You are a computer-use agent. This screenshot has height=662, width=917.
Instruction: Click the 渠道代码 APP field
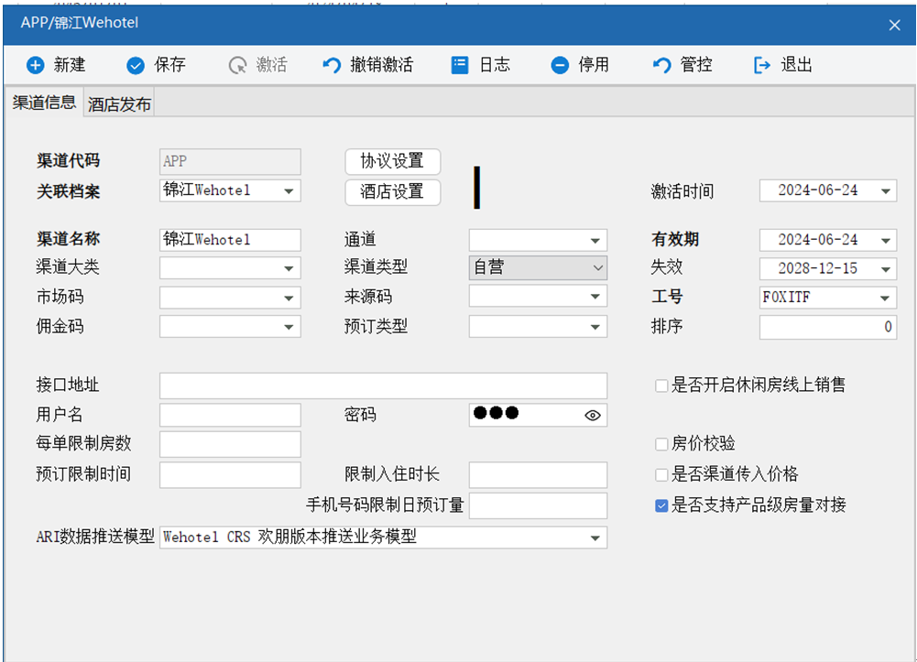tap(231, 161)
